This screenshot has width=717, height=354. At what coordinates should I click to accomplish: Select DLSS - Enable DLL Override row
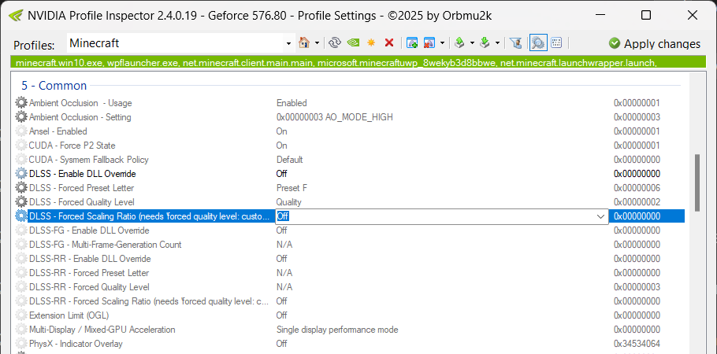(x=350, y=174)
